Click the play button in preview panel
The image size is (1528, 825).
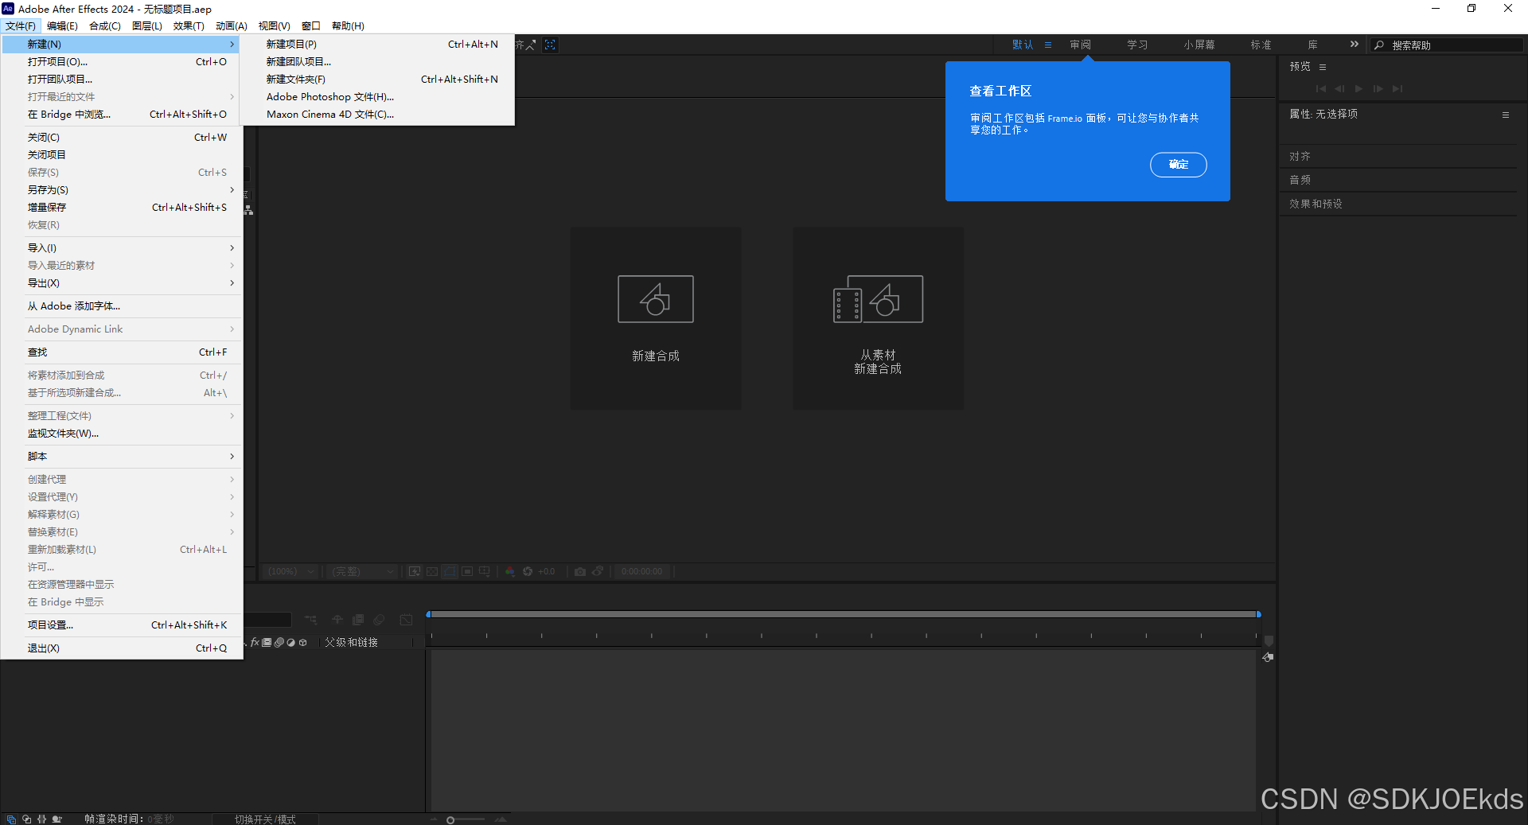[1358, 89]
